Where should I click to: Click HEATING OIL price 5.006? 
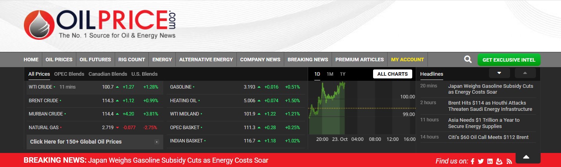point(249,101)
